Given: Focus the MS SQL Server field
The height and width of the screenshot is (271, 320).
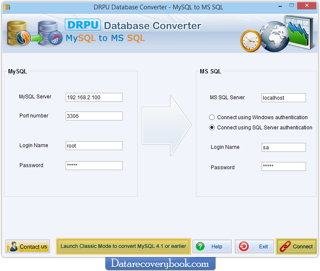Looking at the screenshot, I should 284,98.
